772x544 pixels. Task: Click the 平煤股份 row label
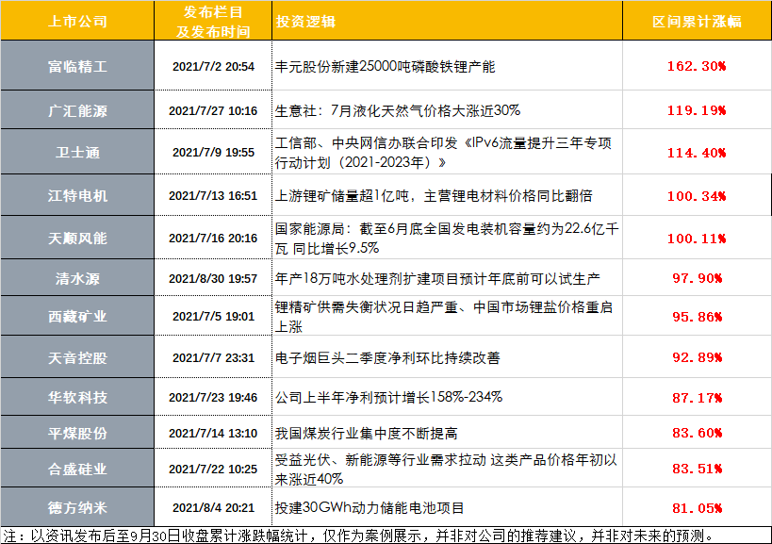point(77,432)
